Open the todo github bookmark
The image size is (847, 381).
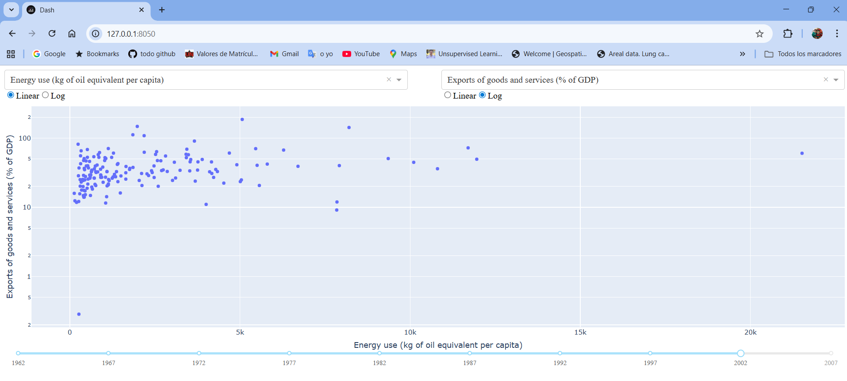pos(152,54)
